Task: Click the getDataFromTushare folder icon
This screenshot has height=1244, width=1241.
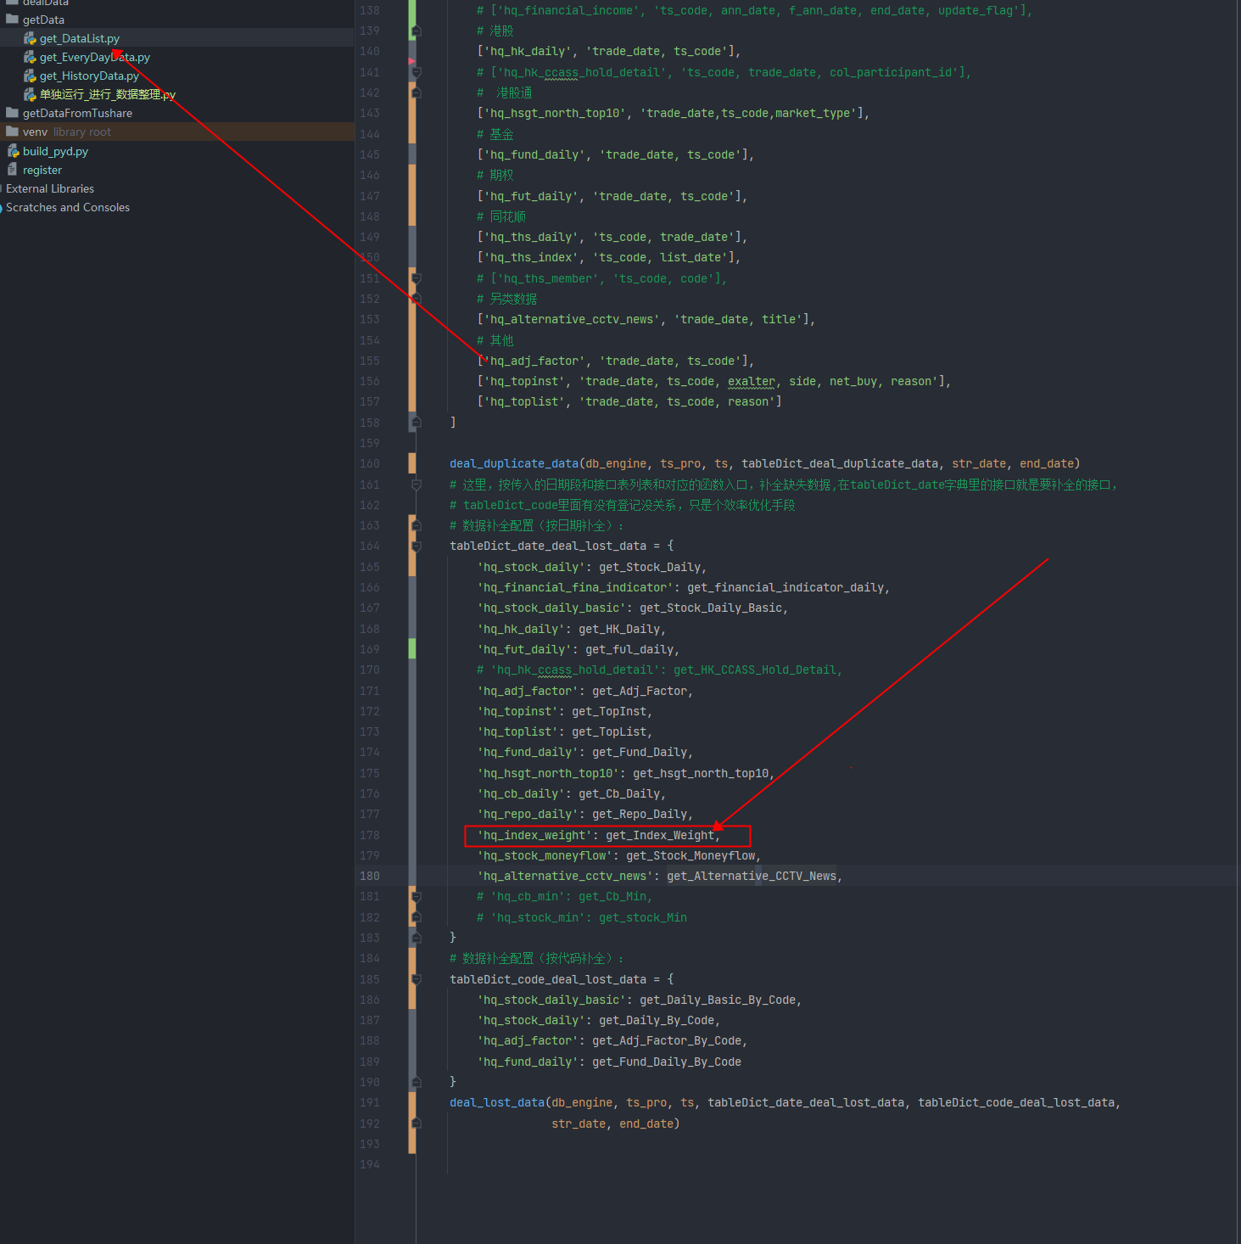Action: point(13,113)
